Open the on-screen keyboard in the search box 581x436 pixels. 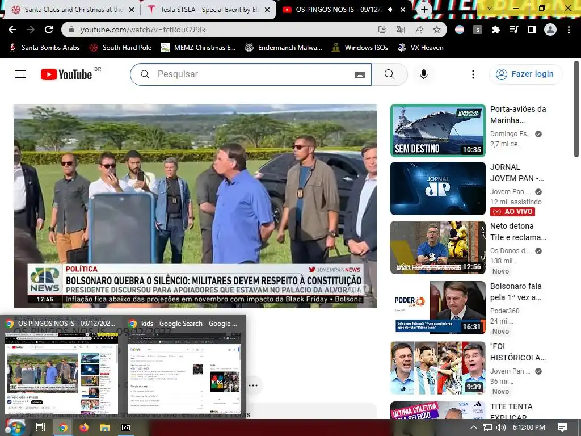(x=360, y=74)
